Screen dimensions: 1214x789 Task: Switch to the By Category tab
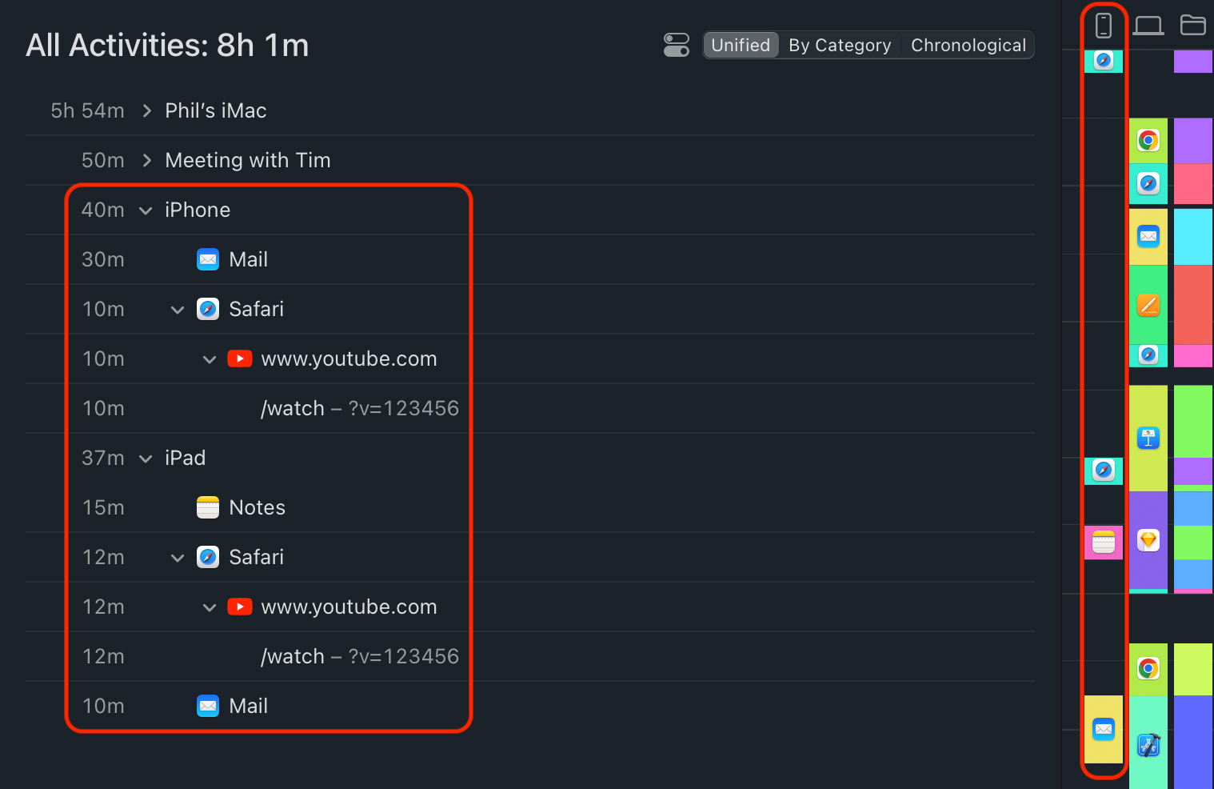(x=840, y=45)
